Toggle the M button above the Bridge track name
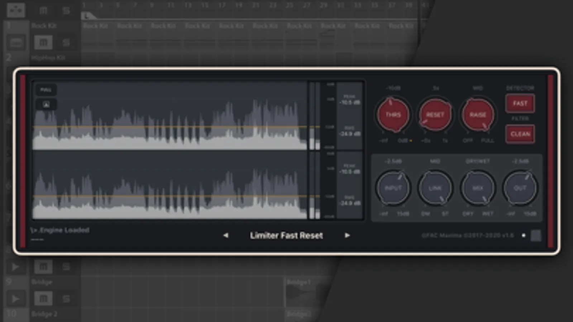 click(43, 267)
